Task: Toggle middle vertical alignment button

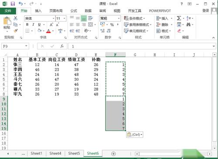Action: coord(78,18)
